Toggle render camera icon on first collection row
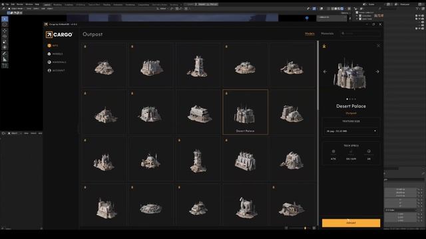426x239 pixels. tap(423, 16)
